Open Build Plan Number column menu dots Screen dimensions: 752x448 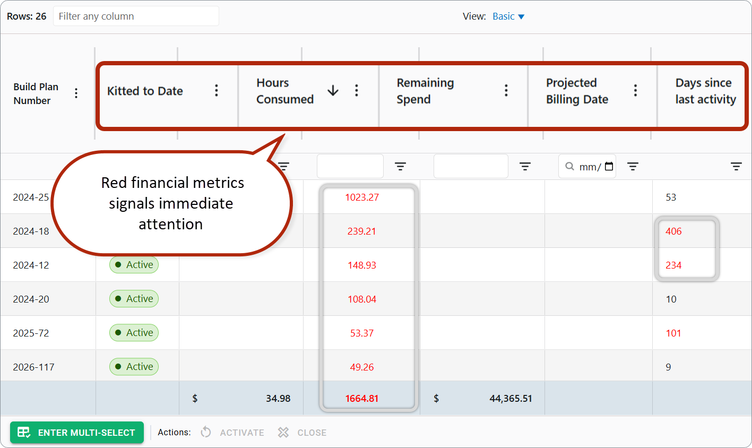click(76, 93)
